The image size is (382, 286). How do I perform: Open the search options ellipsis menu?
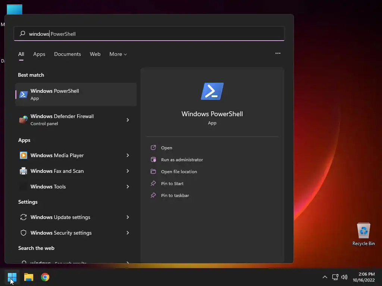pos(278,53)
